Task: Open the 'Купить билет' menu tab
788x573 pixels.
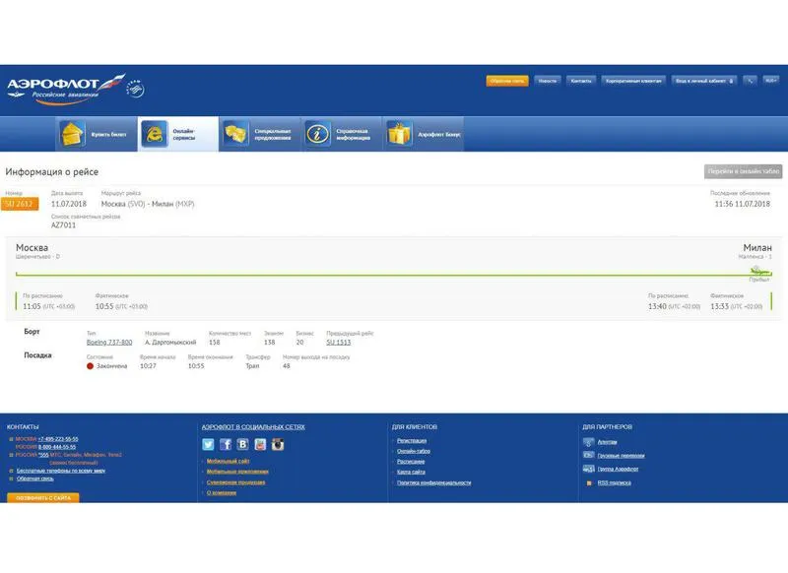Action: tap(96, 134)
